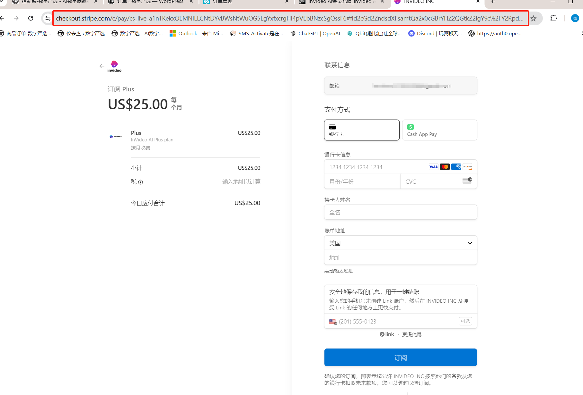Screen dimensions: 583x395
Task: Close the WordPress orders tab
Action: click(191, 2)
